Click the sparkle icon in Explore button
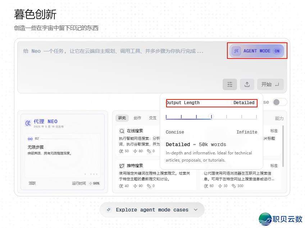Screen dimensions: 305x228 (x=109, y=210)
